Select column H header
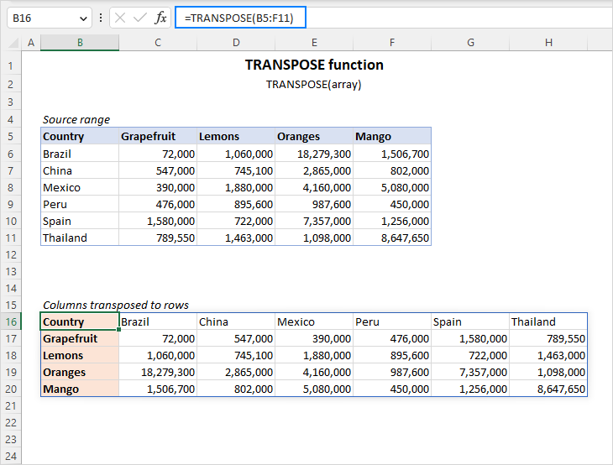The height and width of the screenshot is (465, 613). click(548, 43)
